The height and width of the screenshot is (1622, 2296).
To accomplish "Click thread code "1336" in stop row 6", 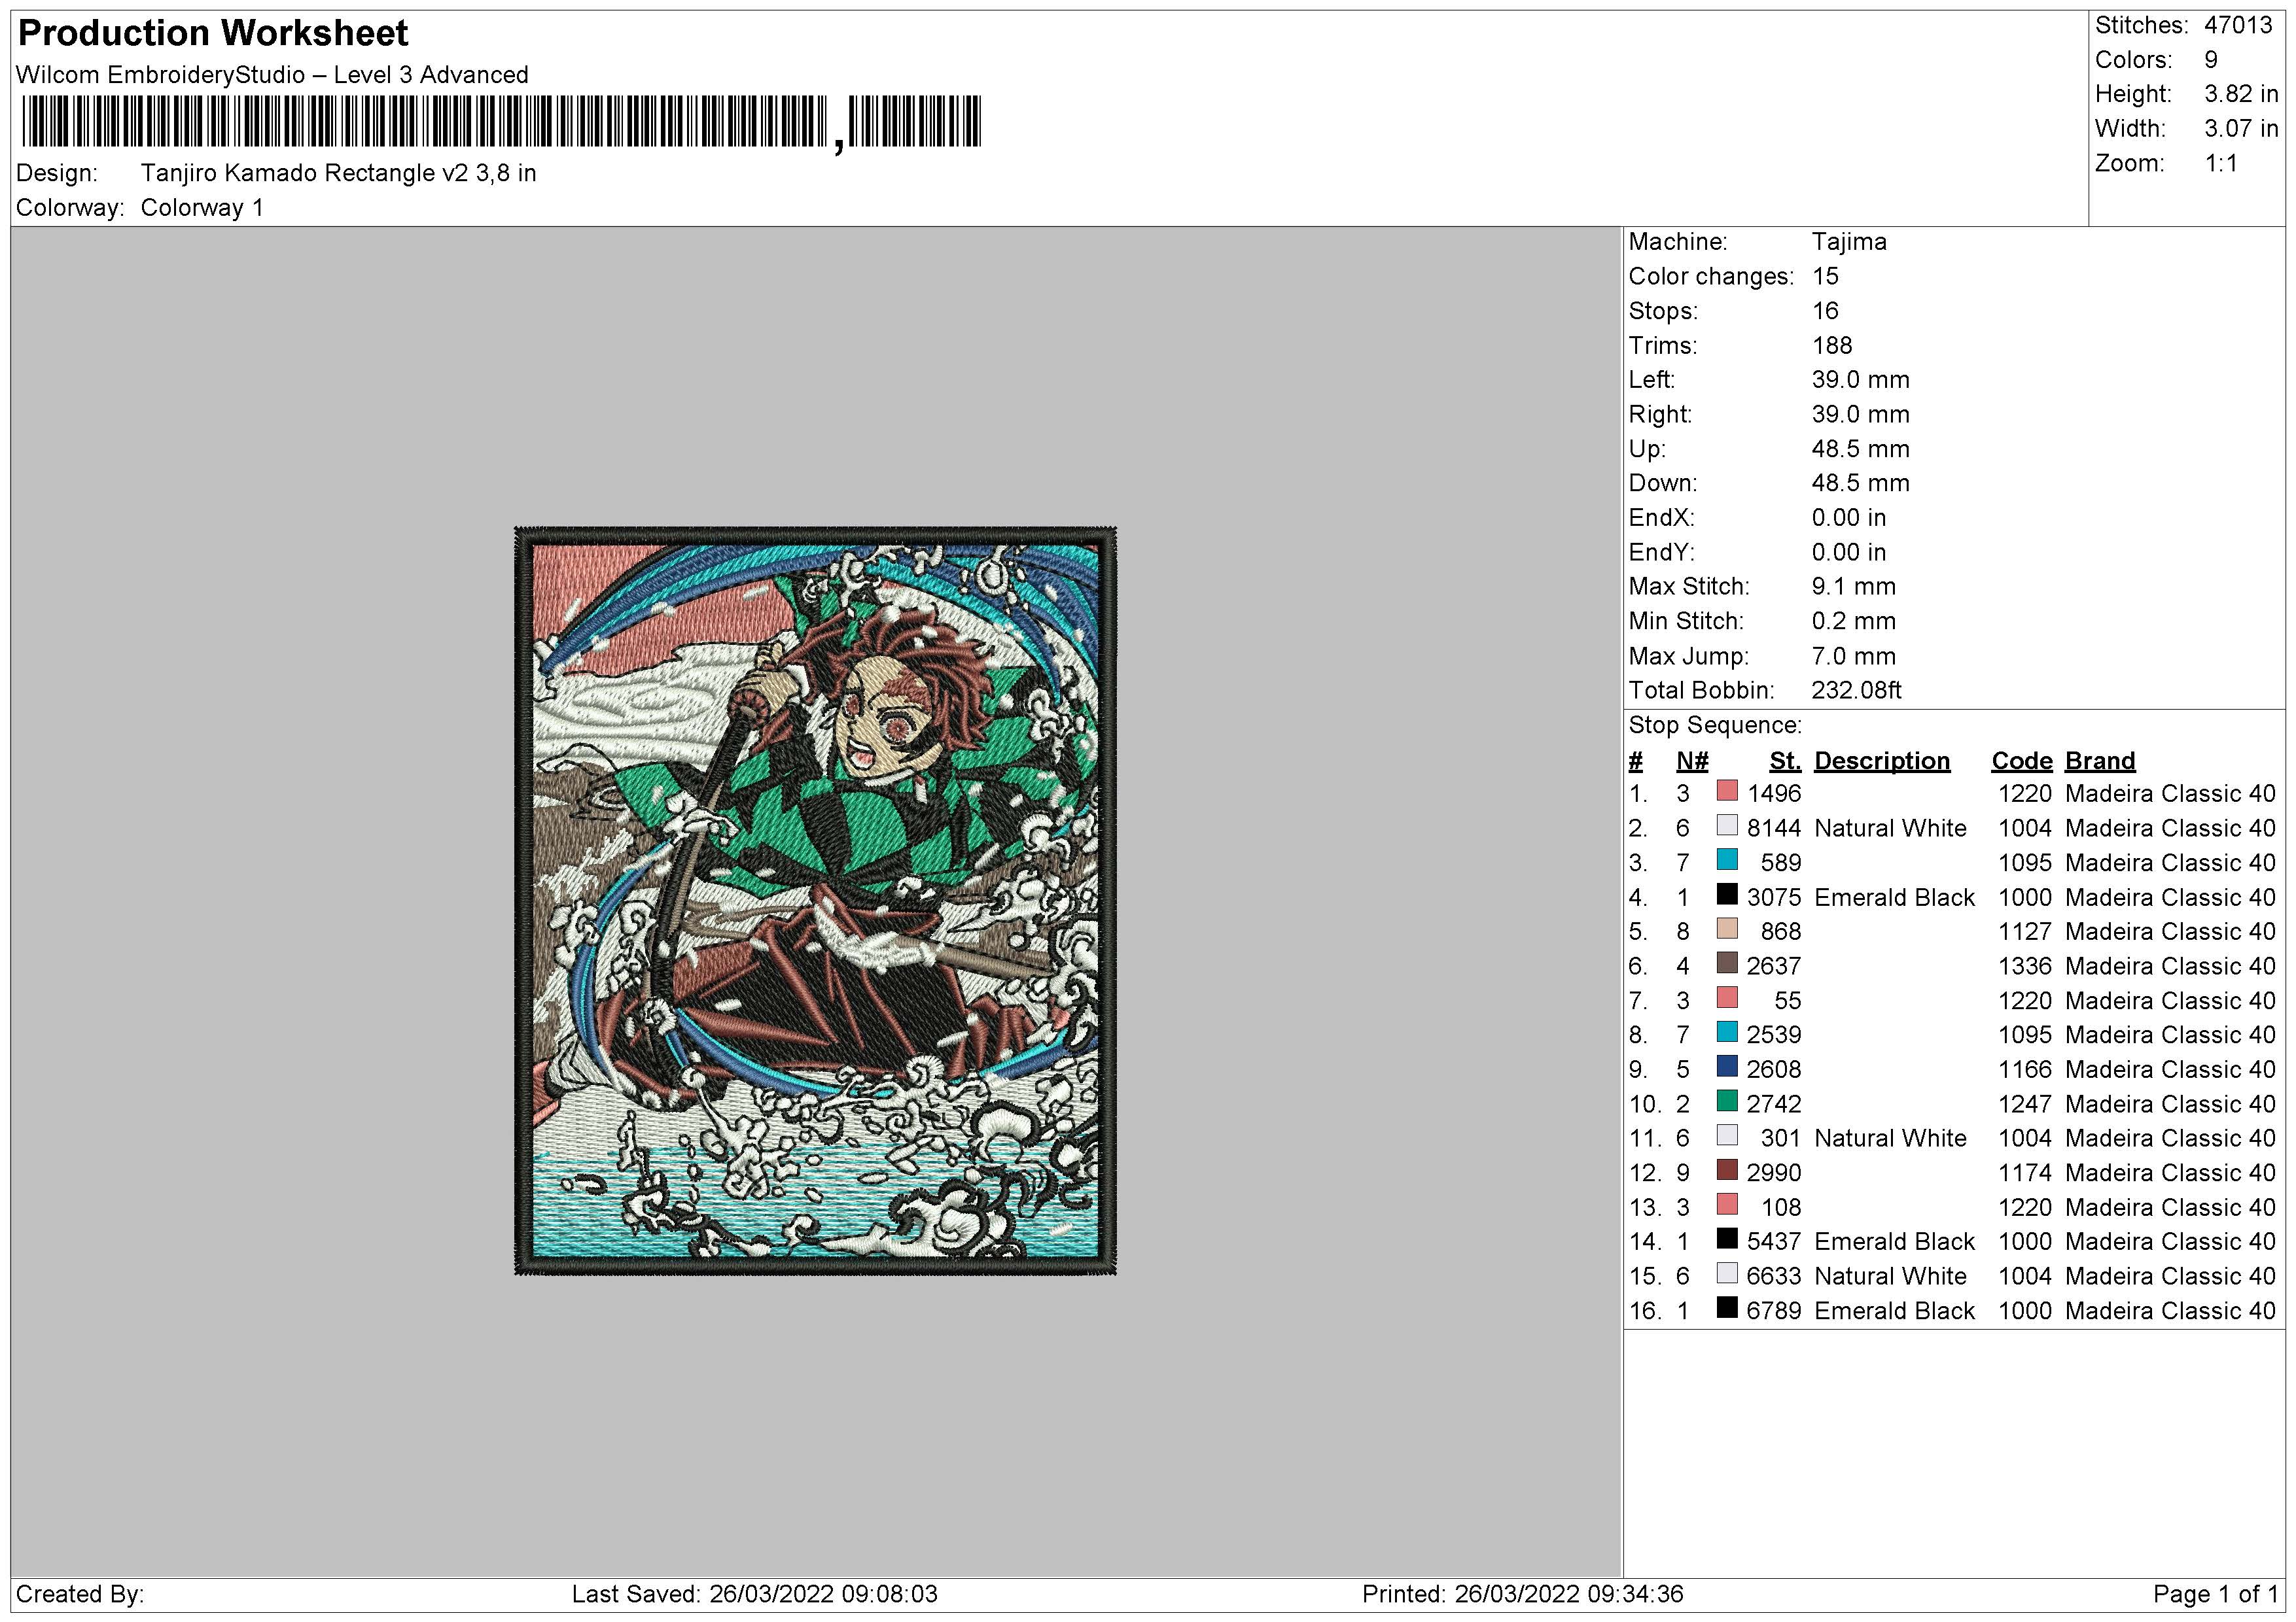I will pyautogui.click(x=2025, y=967).
